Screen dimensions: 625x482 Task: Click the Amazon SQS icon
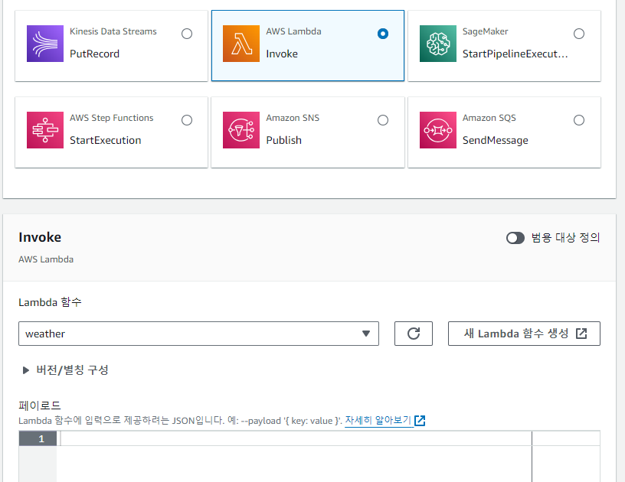coord(437,130)
